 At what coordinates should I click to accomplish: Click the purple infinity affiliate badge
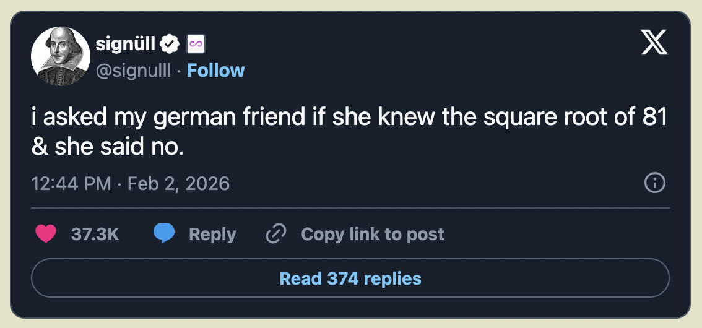click(x=196, y=44)
